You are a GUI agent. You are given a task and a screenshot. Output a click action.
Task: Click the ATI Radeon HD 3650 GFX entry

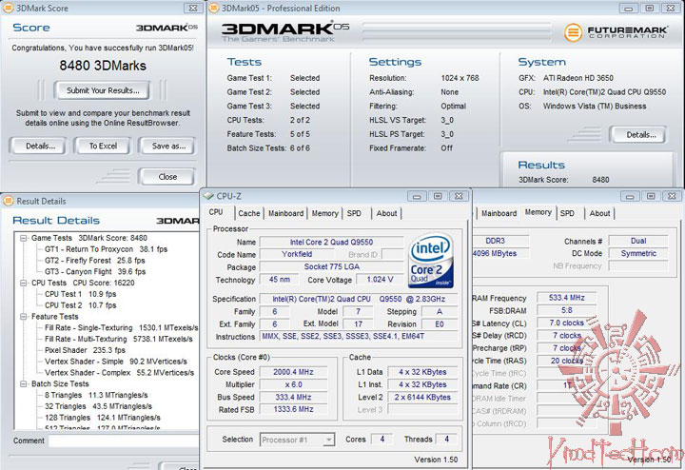[578, 78]
